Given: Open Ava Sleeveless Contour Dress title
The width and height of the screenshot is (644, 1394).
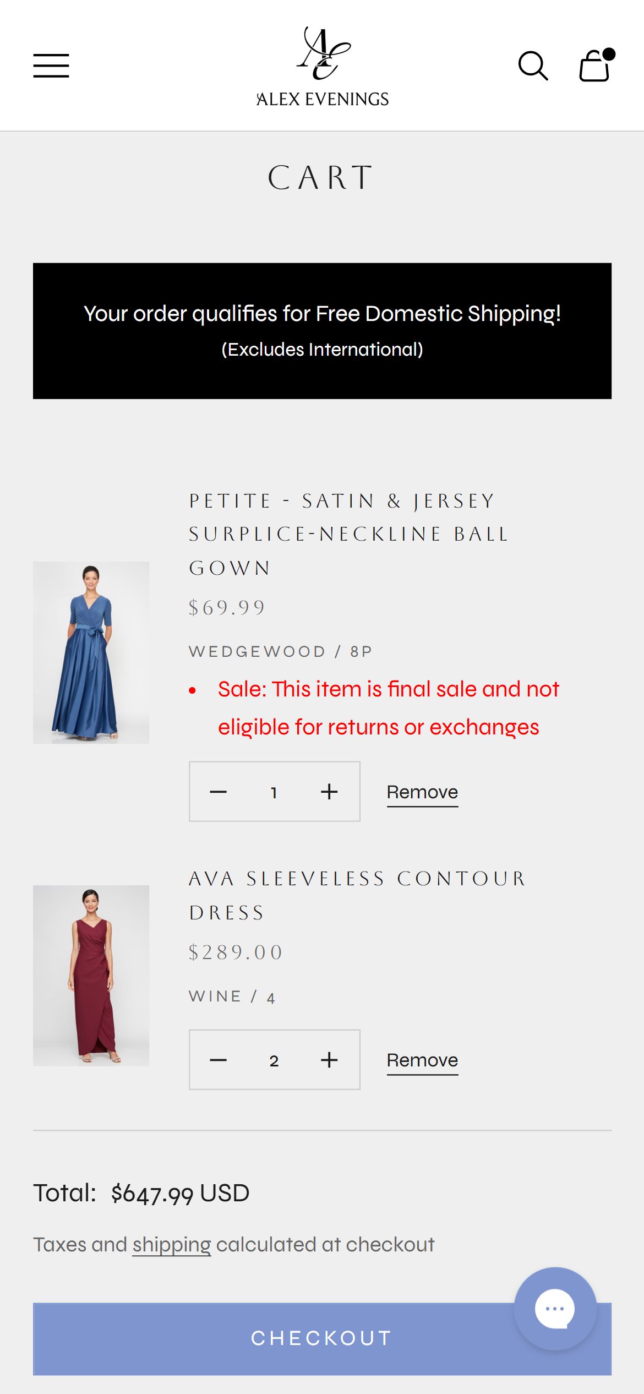Looking at the screenshot, I should coord(358,895).
